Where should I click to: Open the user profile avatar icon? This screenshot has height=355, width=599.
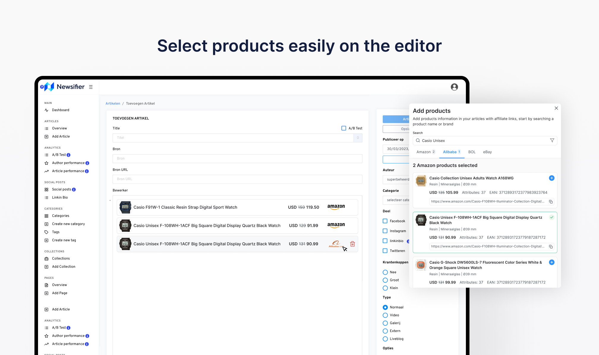[454, 87]
